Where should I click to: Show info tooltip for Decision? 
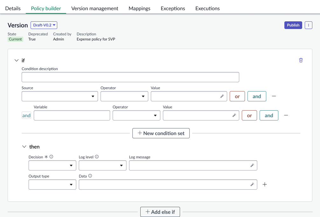[52, 157]
